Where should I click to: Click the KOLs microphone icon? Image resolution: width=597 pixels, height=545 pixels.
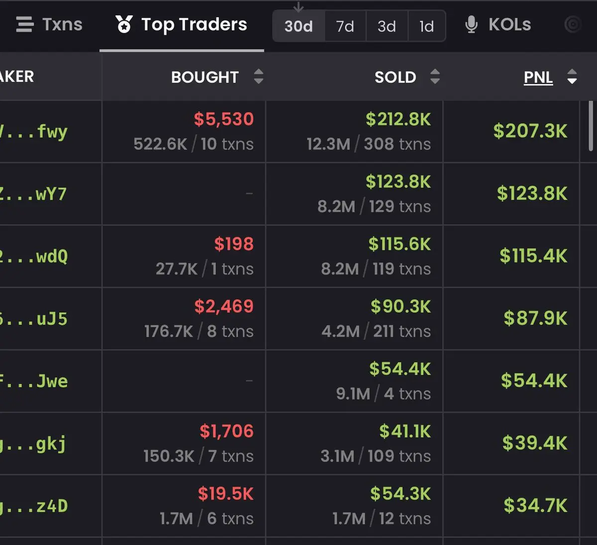(471, 24)
